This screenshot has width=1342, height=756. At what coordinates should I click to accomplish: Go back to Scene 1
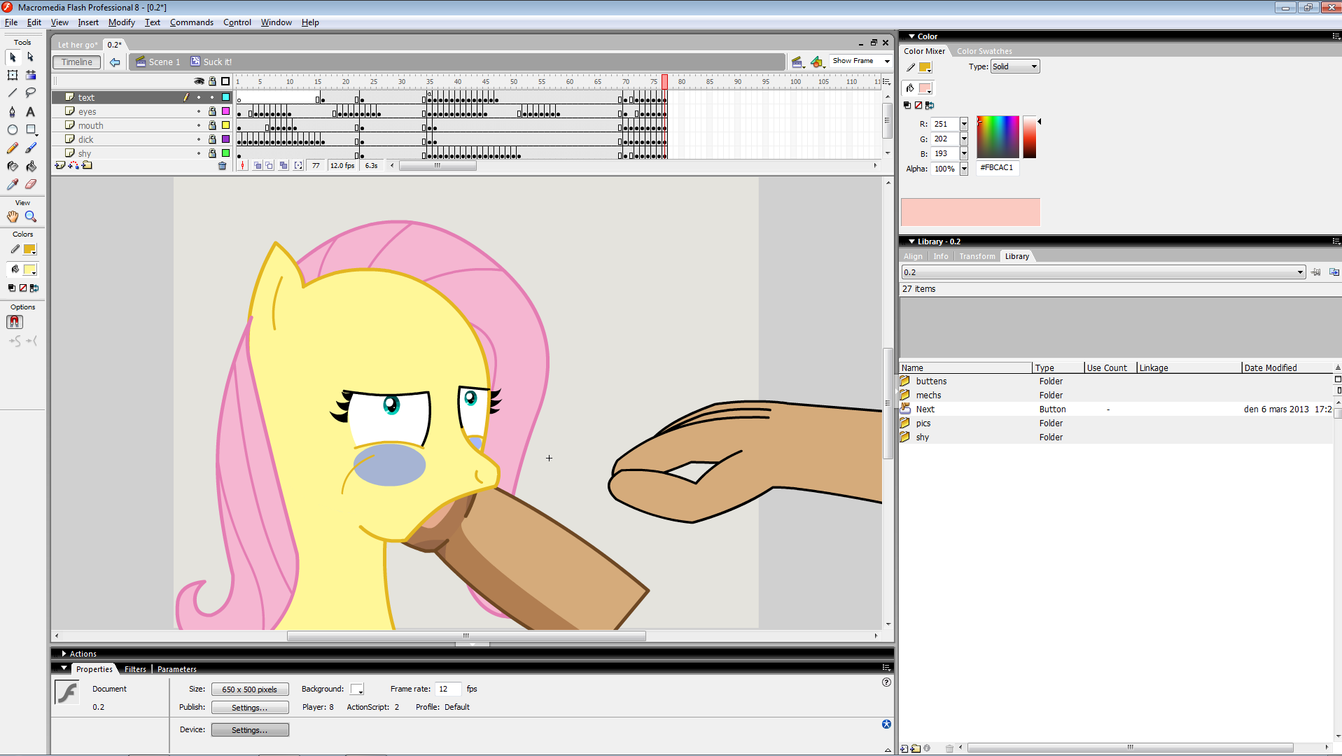pos(158,62)
